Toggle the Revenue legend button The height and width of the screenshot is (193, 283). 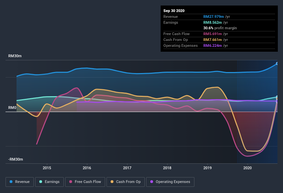(20, 182)
